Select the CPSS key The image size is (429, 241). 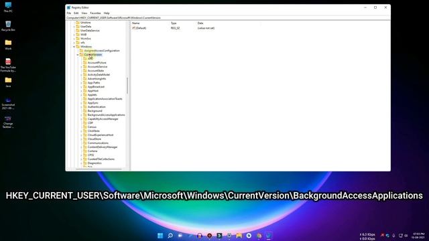click(x=91, y=155)
